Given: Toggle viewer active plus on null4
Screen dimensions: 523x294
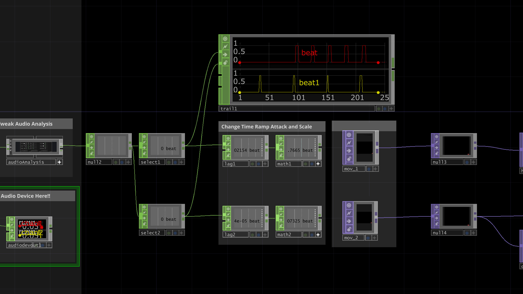Looking at the screenshot, I should (x=473, y=233).
